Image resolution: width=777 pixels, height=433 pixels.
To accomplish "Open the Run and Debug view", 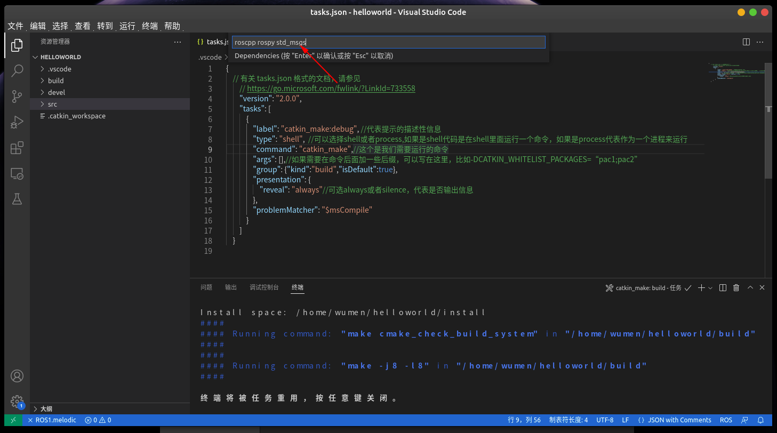I will click(17, 122).
